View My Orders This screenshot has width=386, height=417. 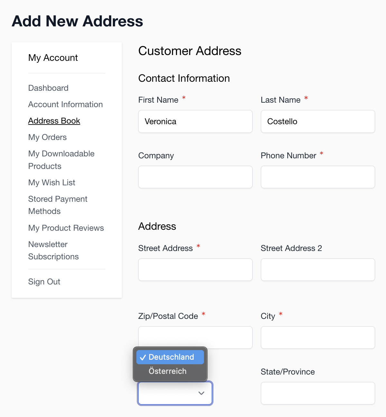[48, 137]
